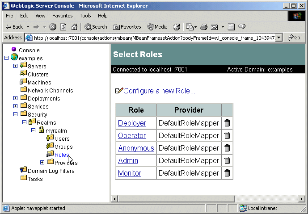Open the Address bar dropdown
The width and height of the screenshot is (308, 214).
[x=279, y=38]
